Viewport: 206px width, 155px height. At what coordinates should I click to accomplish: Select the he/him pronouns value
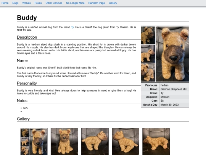point(164,85)
